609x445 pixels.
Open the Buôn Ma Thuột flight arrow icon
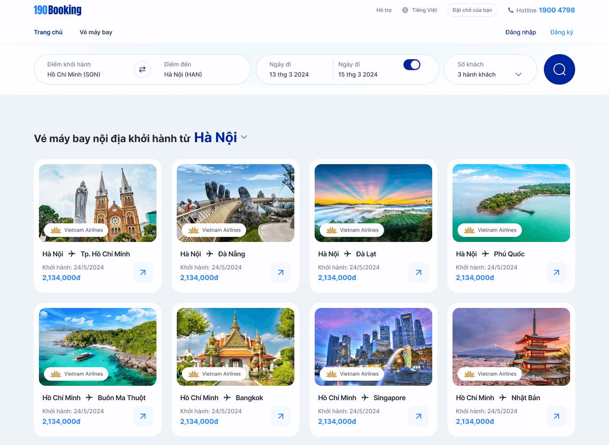(x=143, y=416)
